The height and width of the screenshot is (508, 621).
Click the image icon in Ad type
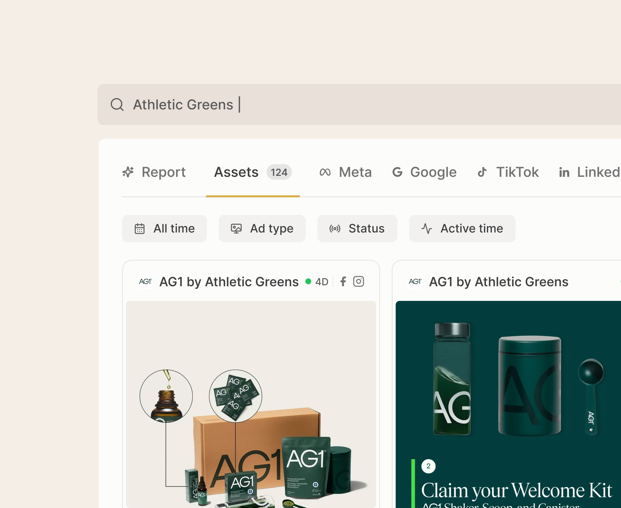point(236,229)
